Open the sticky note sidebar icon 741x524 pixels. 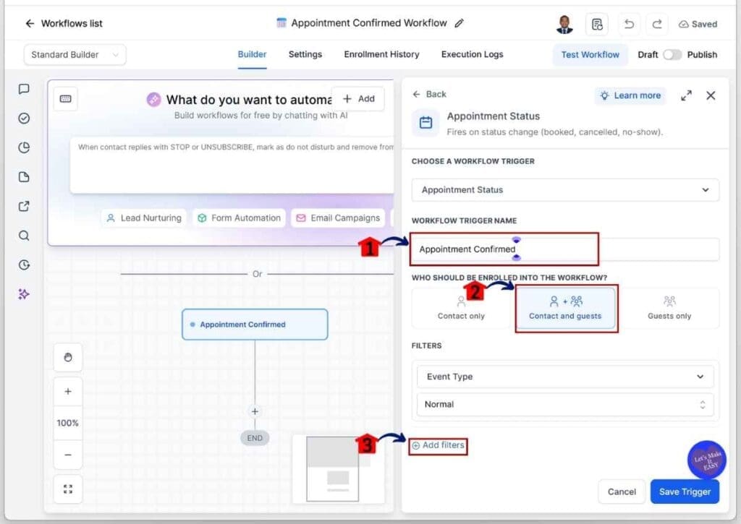pos(24,177)
